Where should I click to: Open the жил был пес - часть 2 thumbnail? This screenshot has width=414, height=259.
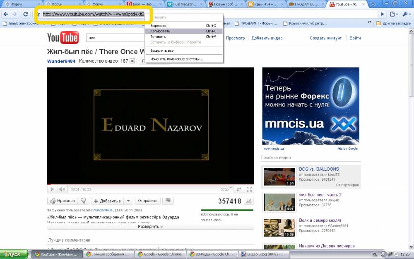(279, 203)
